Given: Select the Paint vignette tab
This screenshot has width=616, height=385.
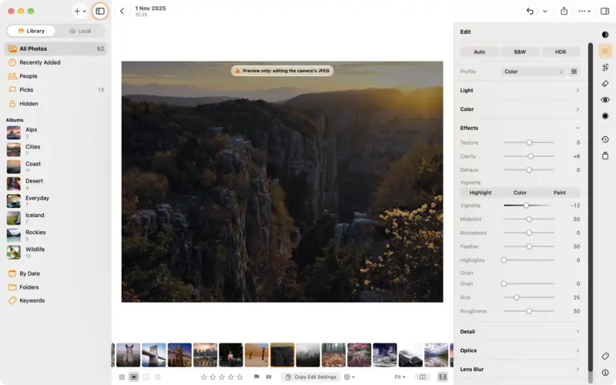Looking at the screenshot, I should 560,192.
